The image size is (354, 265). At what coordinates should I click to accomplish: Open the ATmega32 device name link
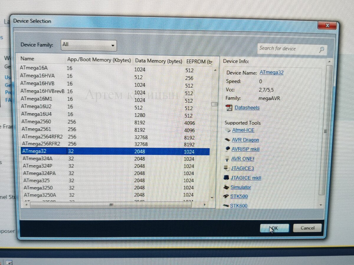[x=271, y=72]
